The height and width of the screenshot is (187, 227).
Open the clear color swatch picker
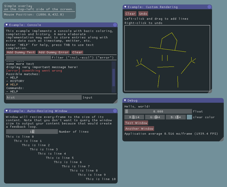point(189,117)
